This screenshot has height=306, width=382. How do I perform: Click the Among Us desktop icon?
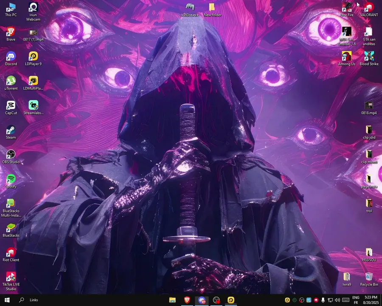click(347, 59)
